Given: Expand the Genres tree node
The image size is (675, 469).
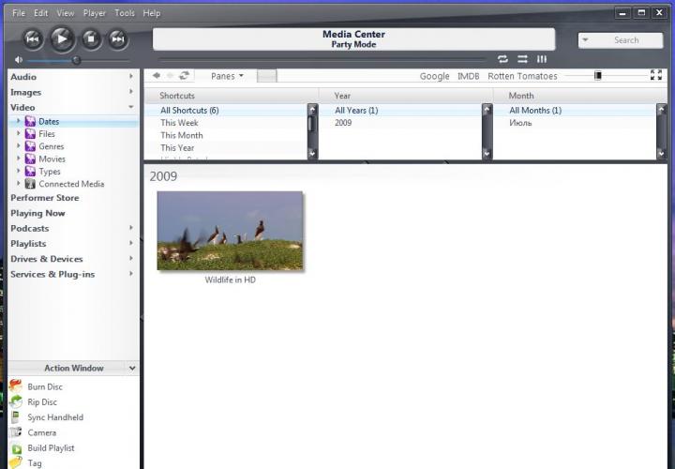Looking at the screenshot, I should coord(18,146).
